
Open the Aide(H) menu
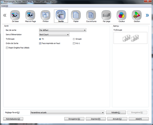(x=4, y=6)
